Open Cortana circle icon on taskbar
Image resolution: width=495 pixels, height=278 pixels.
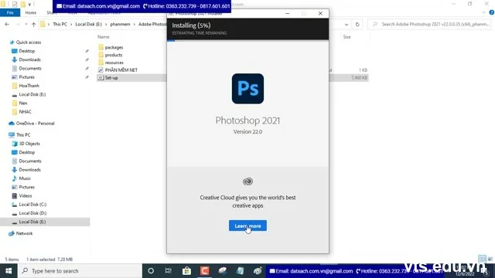coord(151,271)
